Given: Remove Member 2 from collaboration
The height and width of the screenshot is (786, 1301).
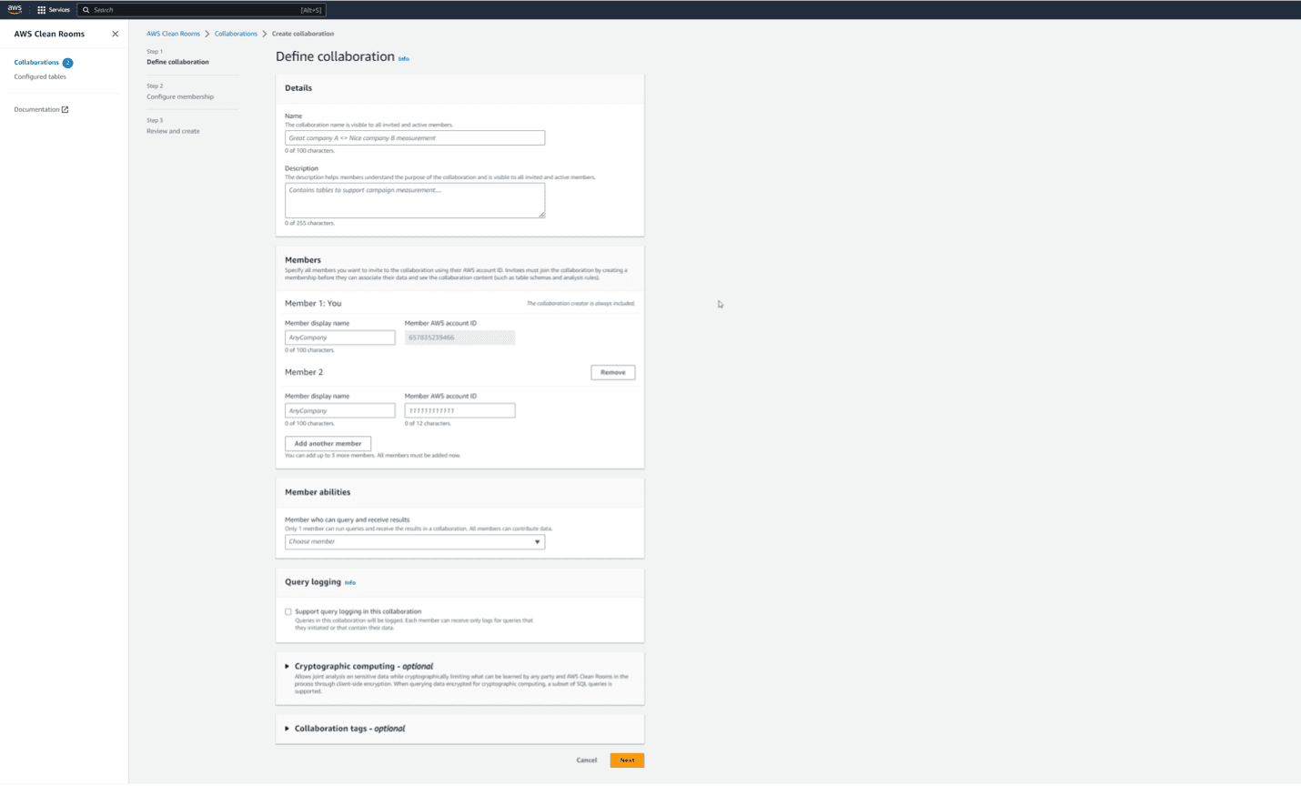Looking at the screenshot, I should coord(612,372).
